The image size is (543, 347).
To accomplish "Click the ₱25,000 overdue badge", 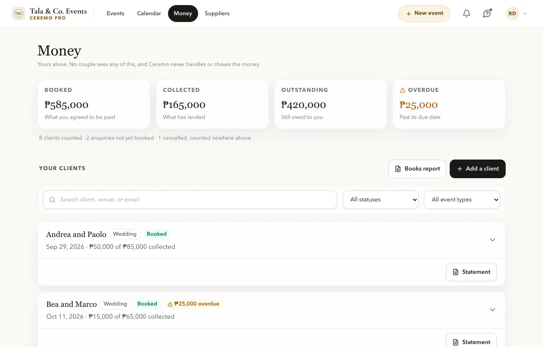I will coord(193,304).
